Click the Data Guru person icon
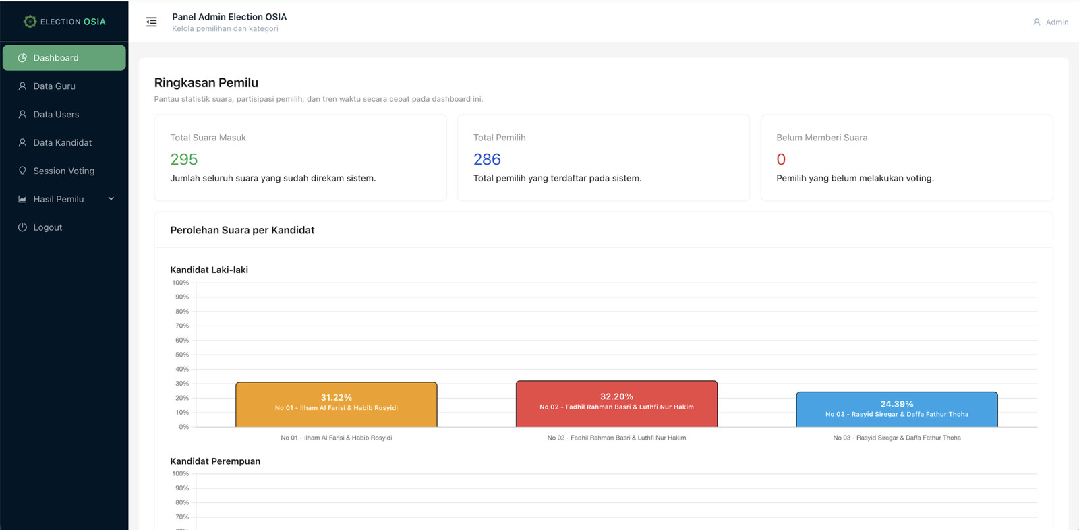This screenshot has width=1079, height=530. coord(22,86)
